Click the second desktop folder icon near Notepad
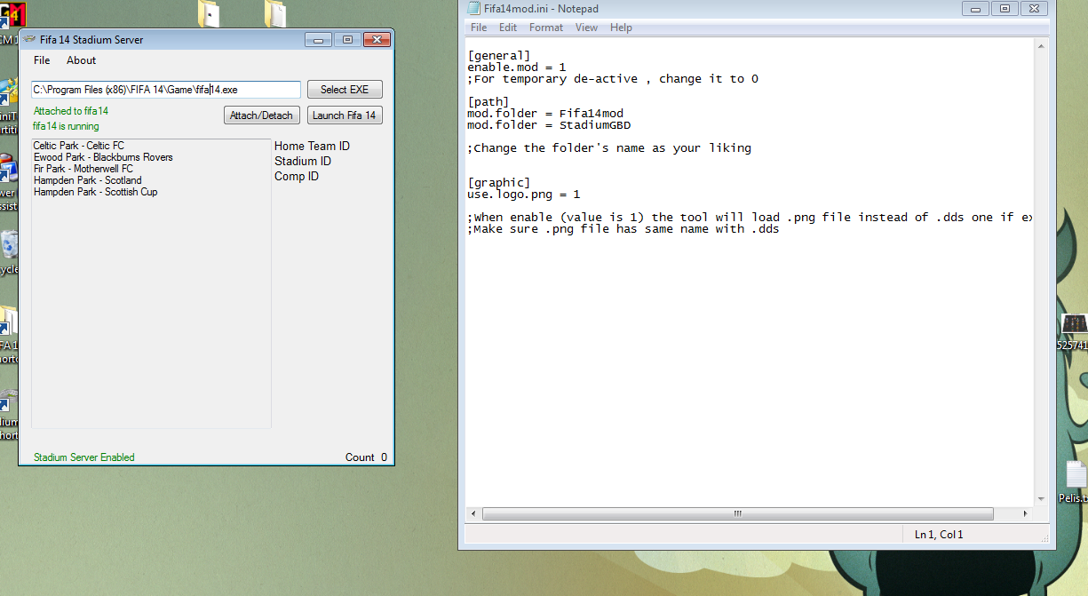 pos(275,13)
